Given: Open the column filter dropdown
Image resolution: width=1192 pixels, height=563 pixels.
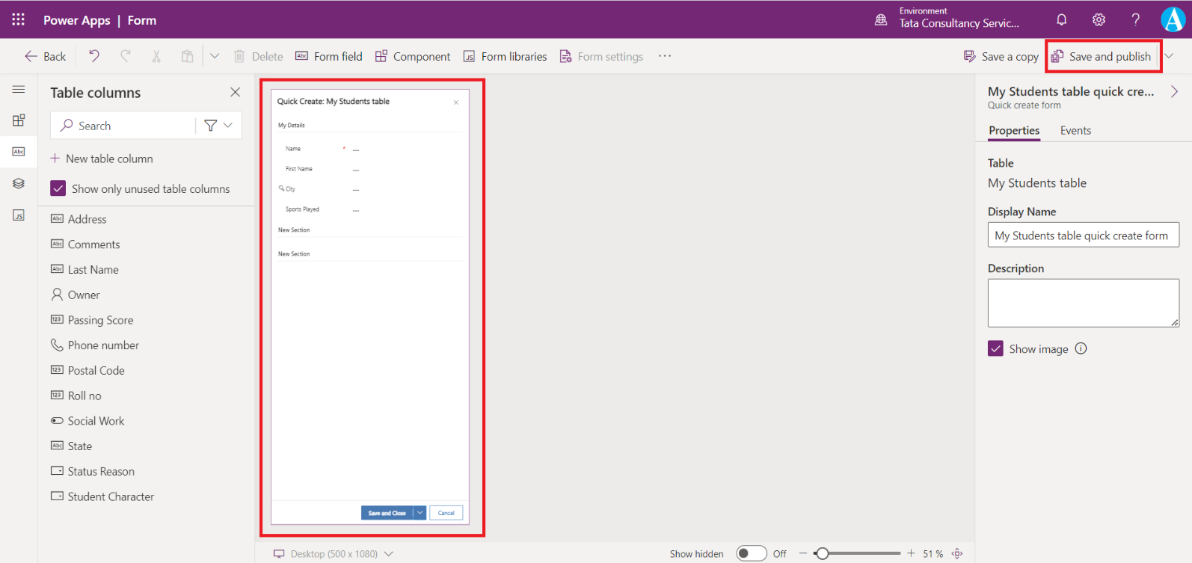Looking at the screenshot, I should tap(218, 126).
